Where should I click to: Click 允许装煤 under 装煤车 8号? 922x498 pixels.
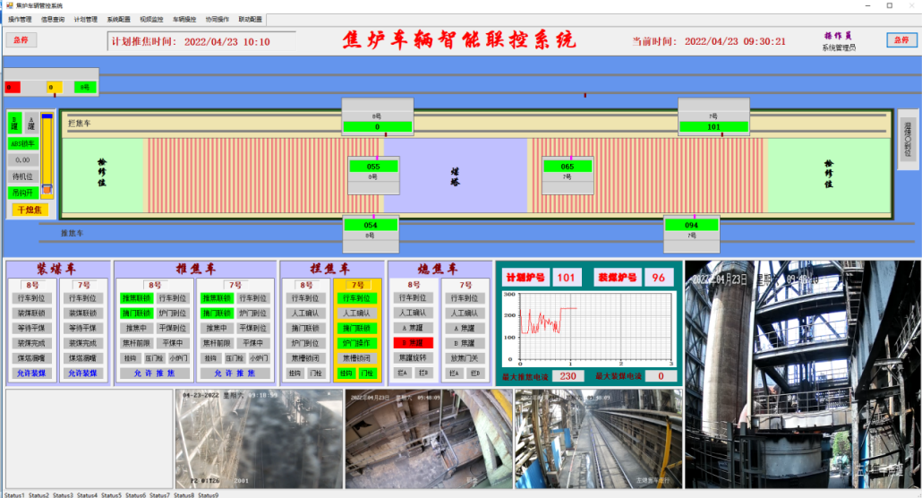click(31, 373)
